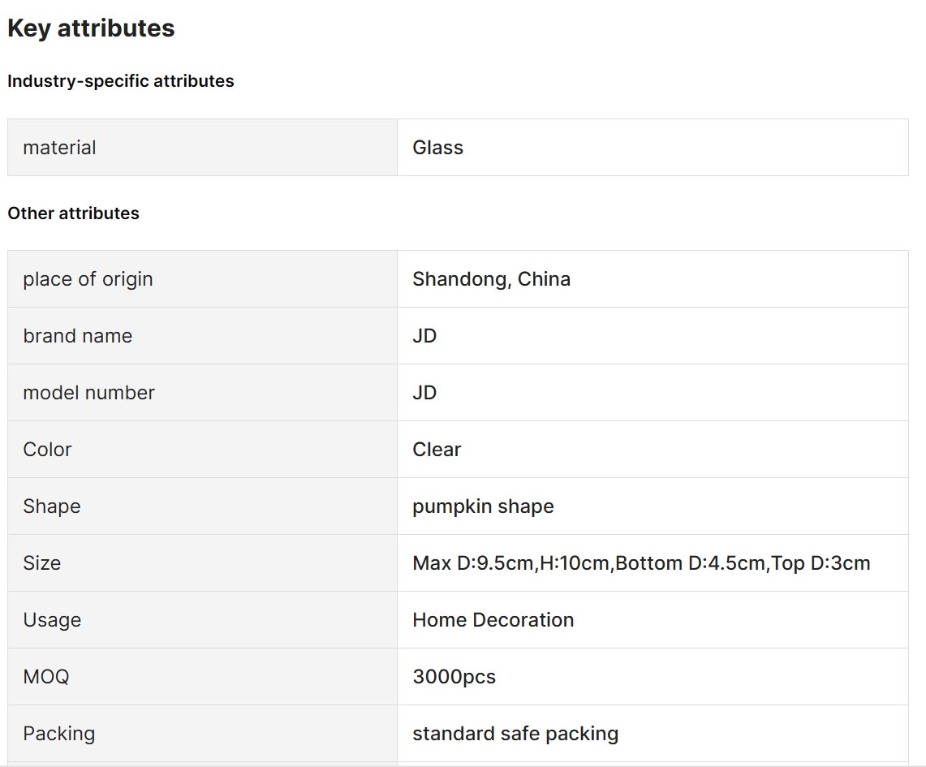Image resolution: width=926 pixels, height=767 pixels.
Task: Click the 'standard safe packing' value
Action: tap(515, 734)
